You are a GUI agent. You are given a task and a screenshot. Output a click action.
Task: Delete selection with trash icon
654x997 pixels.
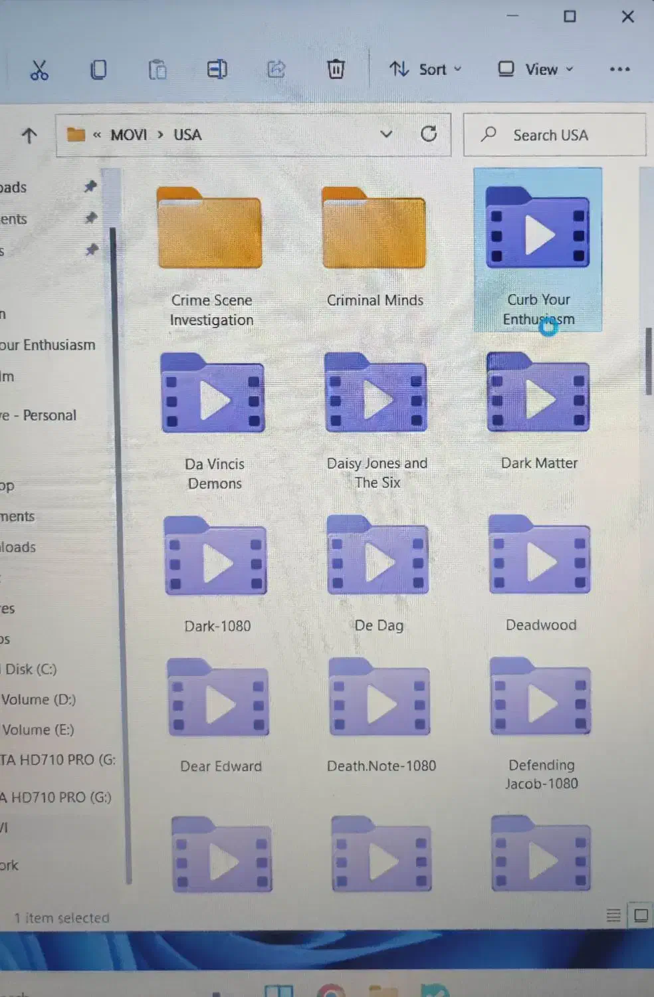[336, 69]
